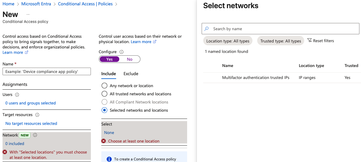The image size is (361, 162).
Task: Open the Trusted type: All types filter
Action: coord(281,41)
